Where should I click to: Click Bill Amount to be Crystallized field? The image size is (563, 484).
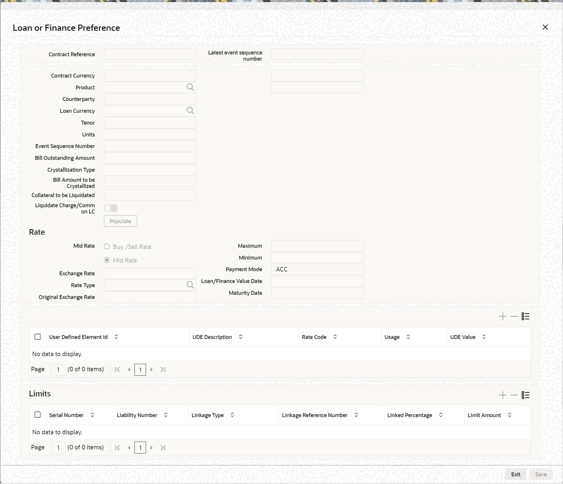(150, 181)
